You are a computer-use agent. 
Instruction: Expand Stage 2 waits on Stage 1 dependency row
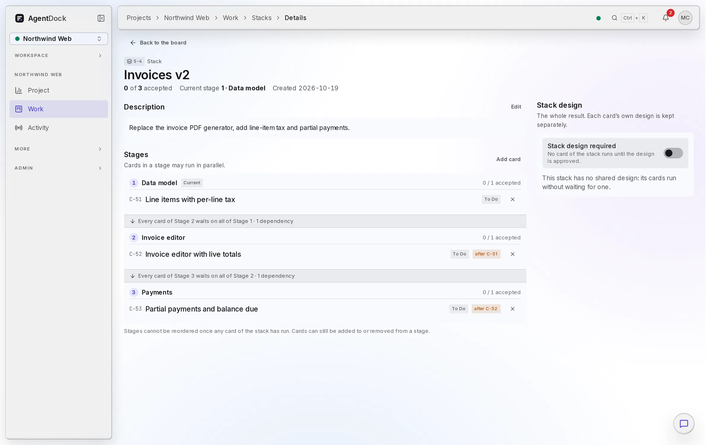(x=325, y=221)
